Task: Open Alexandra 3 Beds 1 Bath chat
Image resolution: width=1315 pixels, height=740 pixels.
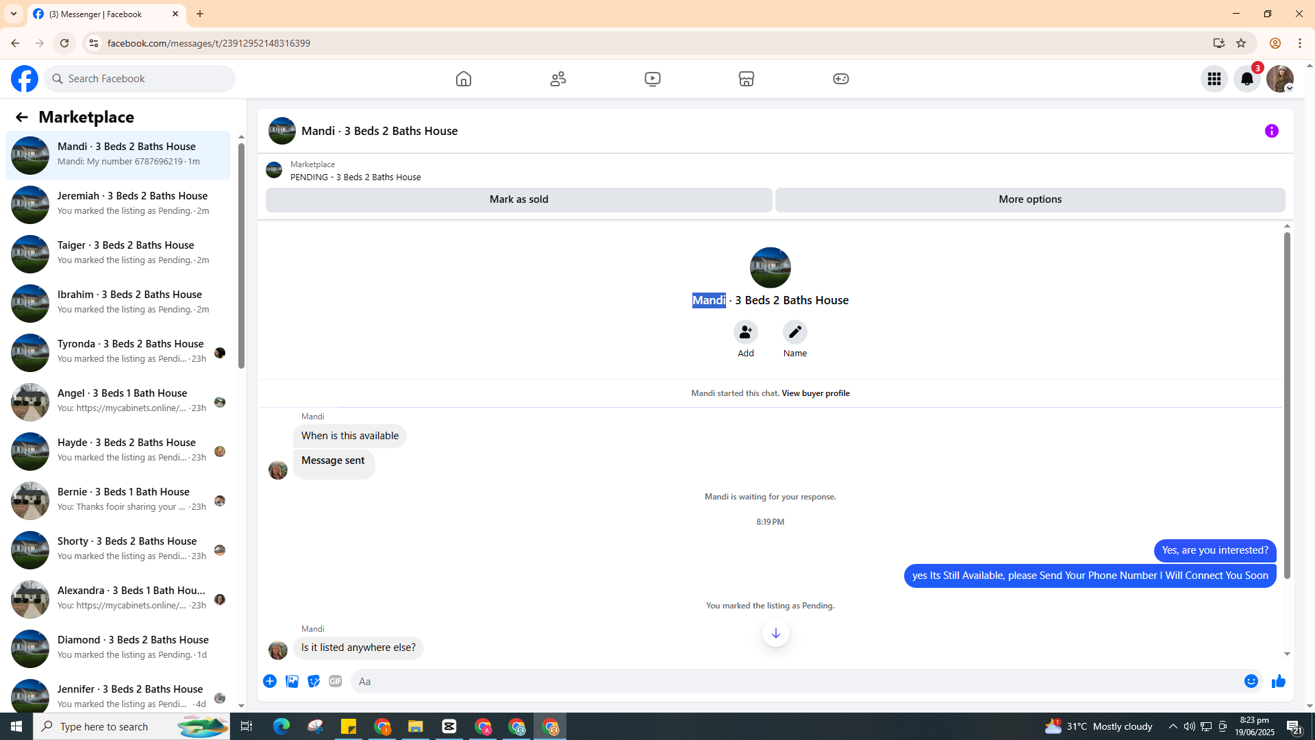Action: click(118, 600)
